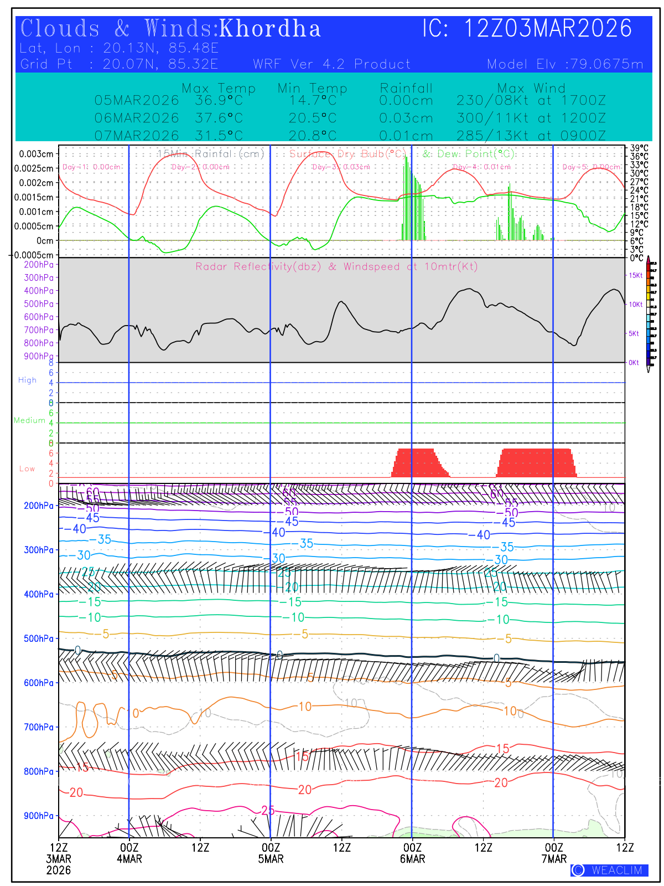Viewport: 664px width, 886px height.
Task: Select the 00Z 7MAR time axis label
Action: coord(554,853)
